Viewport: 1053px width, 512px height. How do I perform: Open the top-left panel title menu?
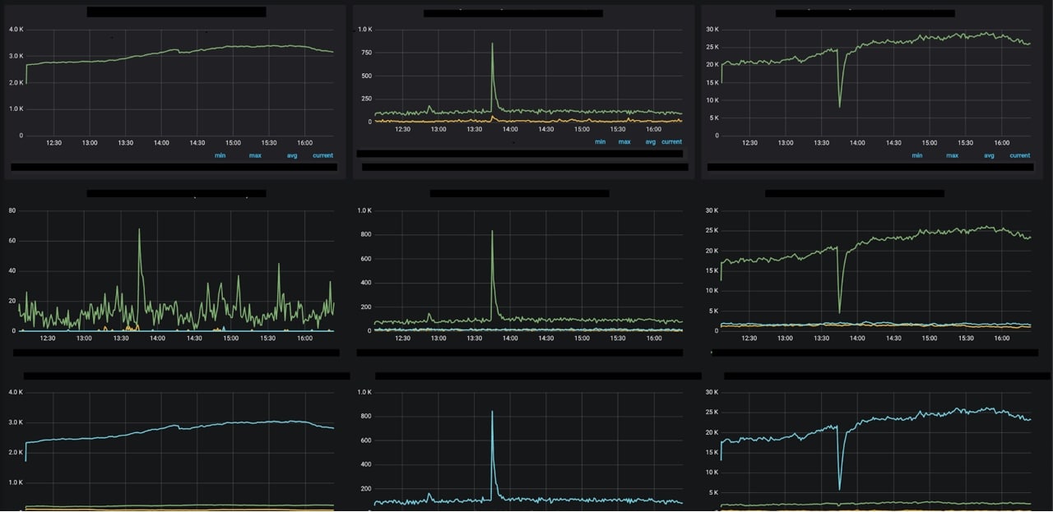[x=175, y=11]
